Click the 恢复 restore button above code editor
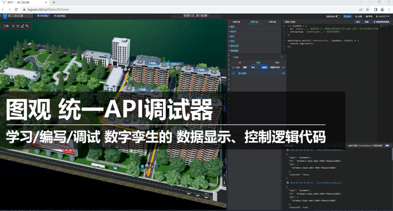393x211 pixels. click(367, 22)
